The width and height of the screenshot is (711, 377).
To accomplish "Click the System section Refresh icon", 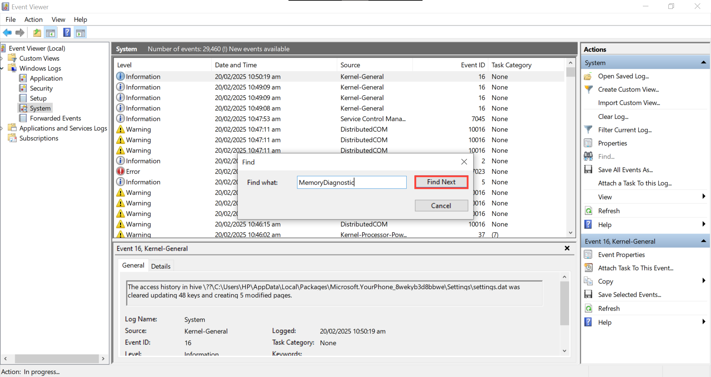I will (x=588, y=211).
